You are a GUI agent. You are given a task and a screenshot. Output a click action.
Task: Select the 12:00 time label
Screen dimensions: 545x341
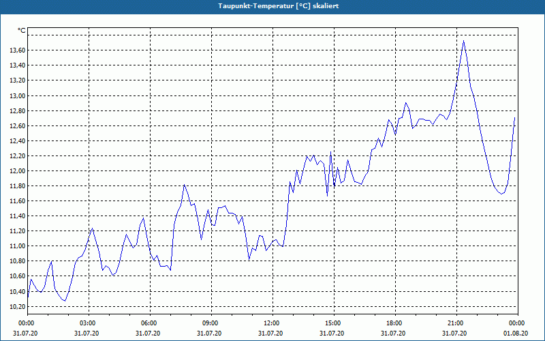271,323
